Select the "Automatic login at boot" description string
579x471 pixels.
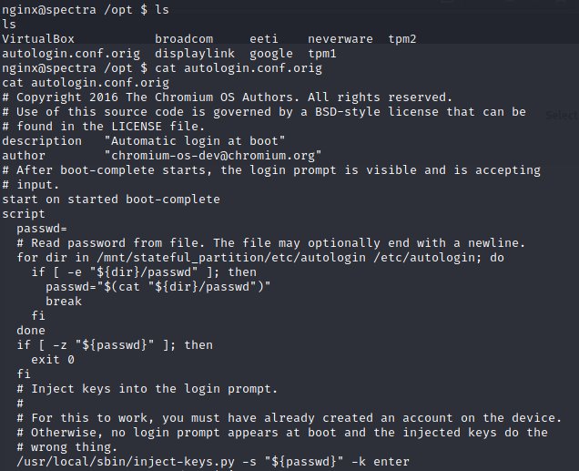(195, 141)
